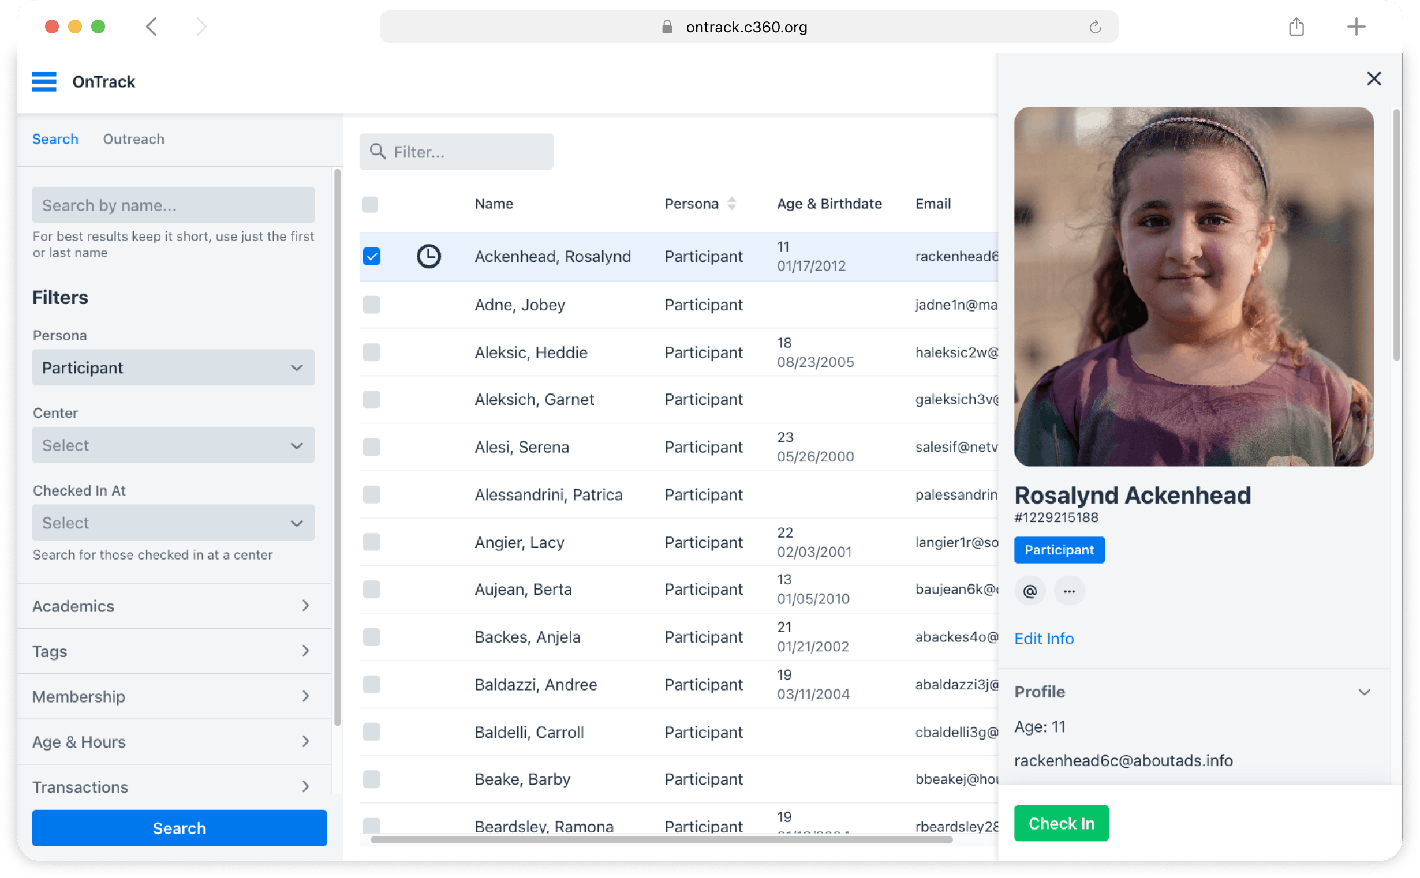
Task: Reload the page with the refresh icon
Action: click(x=1094, y=26)
